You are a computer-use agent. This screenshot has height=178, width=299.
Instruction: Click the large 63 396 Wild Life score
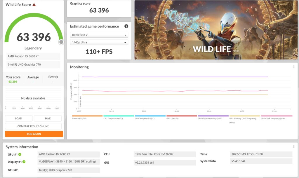click(34, 37)
